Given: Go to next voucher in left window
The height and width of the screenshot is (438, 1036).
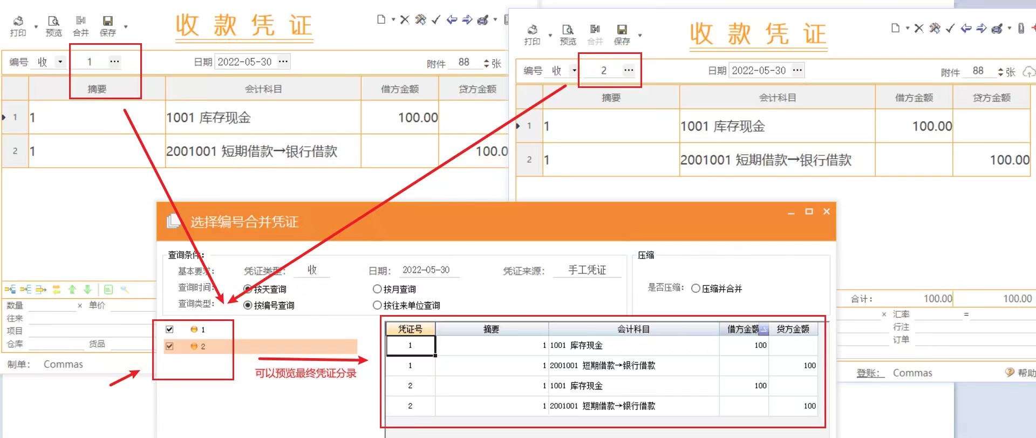Looking at the screenshot, I should click(x=467, y=19).
